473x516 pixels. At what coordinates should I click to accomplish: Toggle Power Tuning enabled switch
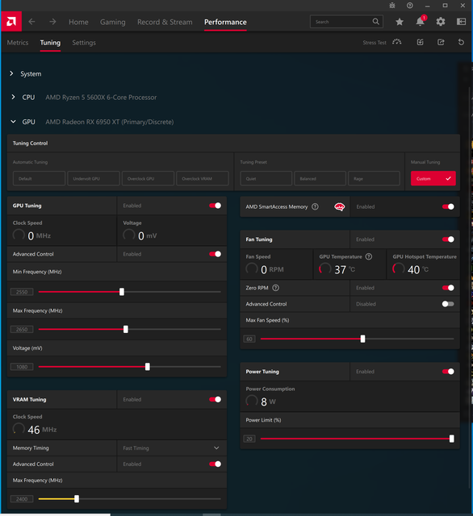coord(448,372)
